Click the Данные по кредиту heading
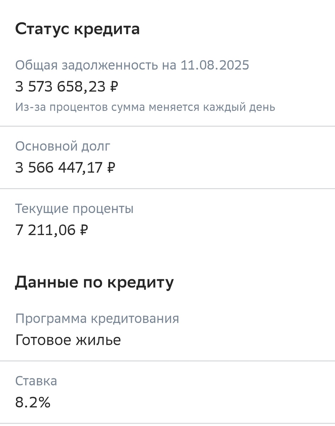 click(94, 282)
